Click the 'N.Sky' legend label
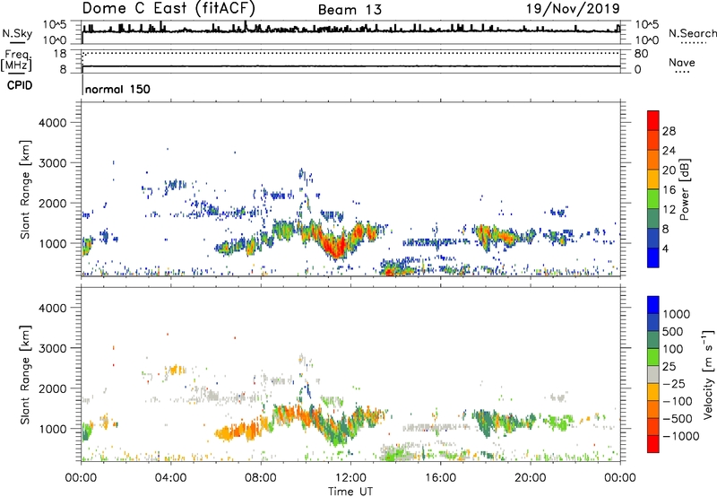The height and width of the screenshot is (497, 717). coord(17,33)
